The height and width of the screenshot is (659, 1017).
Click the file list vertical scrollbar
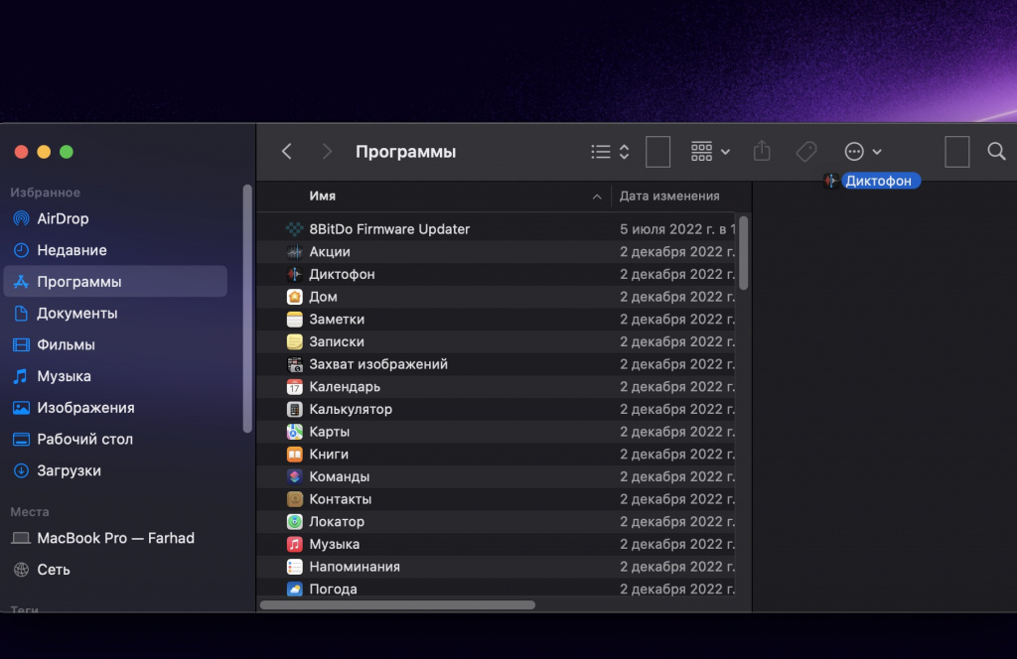pos(744,253)
